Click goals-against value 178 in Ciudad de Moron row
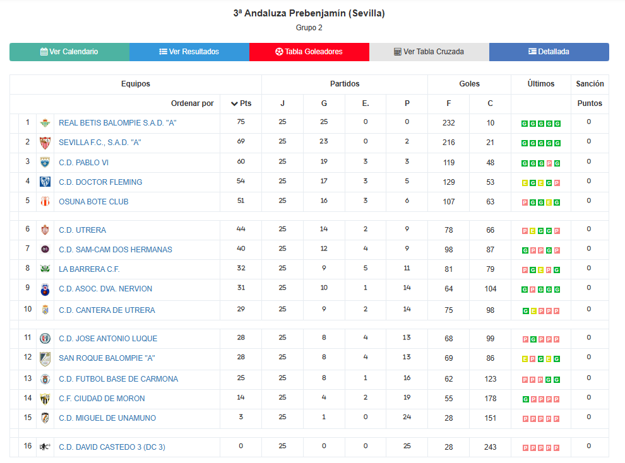Image resolution: width=625 pixels, height=463 pixels. point(491,399)
